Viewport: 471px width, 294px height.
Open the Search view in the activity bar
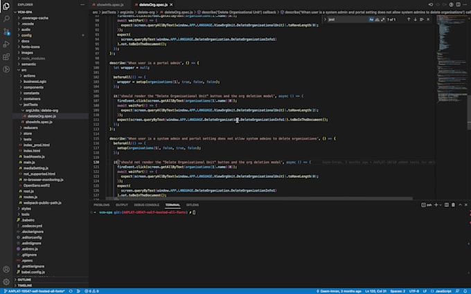point(6,19)
